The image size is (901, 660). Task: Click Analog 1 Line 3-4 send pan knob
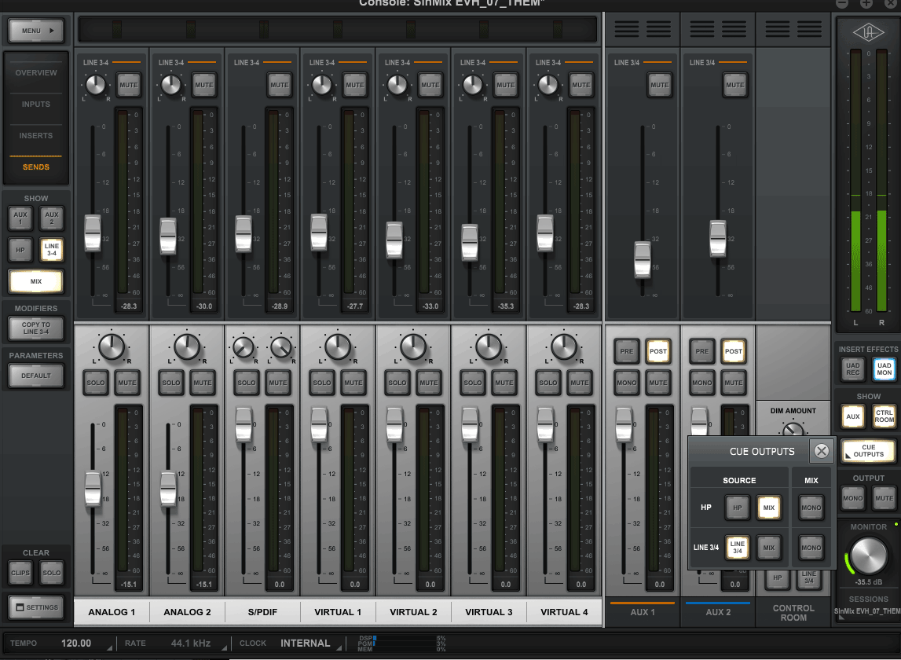[x=95, y=85]
